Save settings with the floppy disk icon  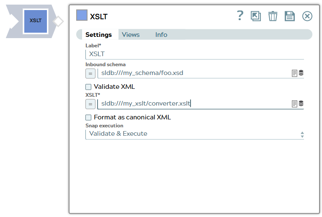[290, 16]
